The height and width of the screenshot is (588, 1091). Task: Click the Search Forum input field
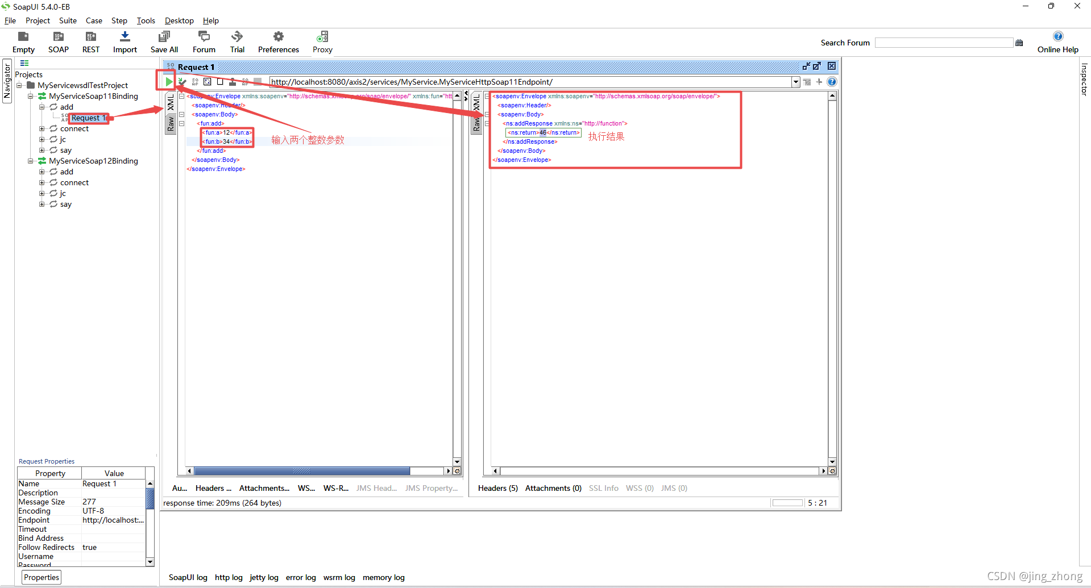click(x=944, y=43)
